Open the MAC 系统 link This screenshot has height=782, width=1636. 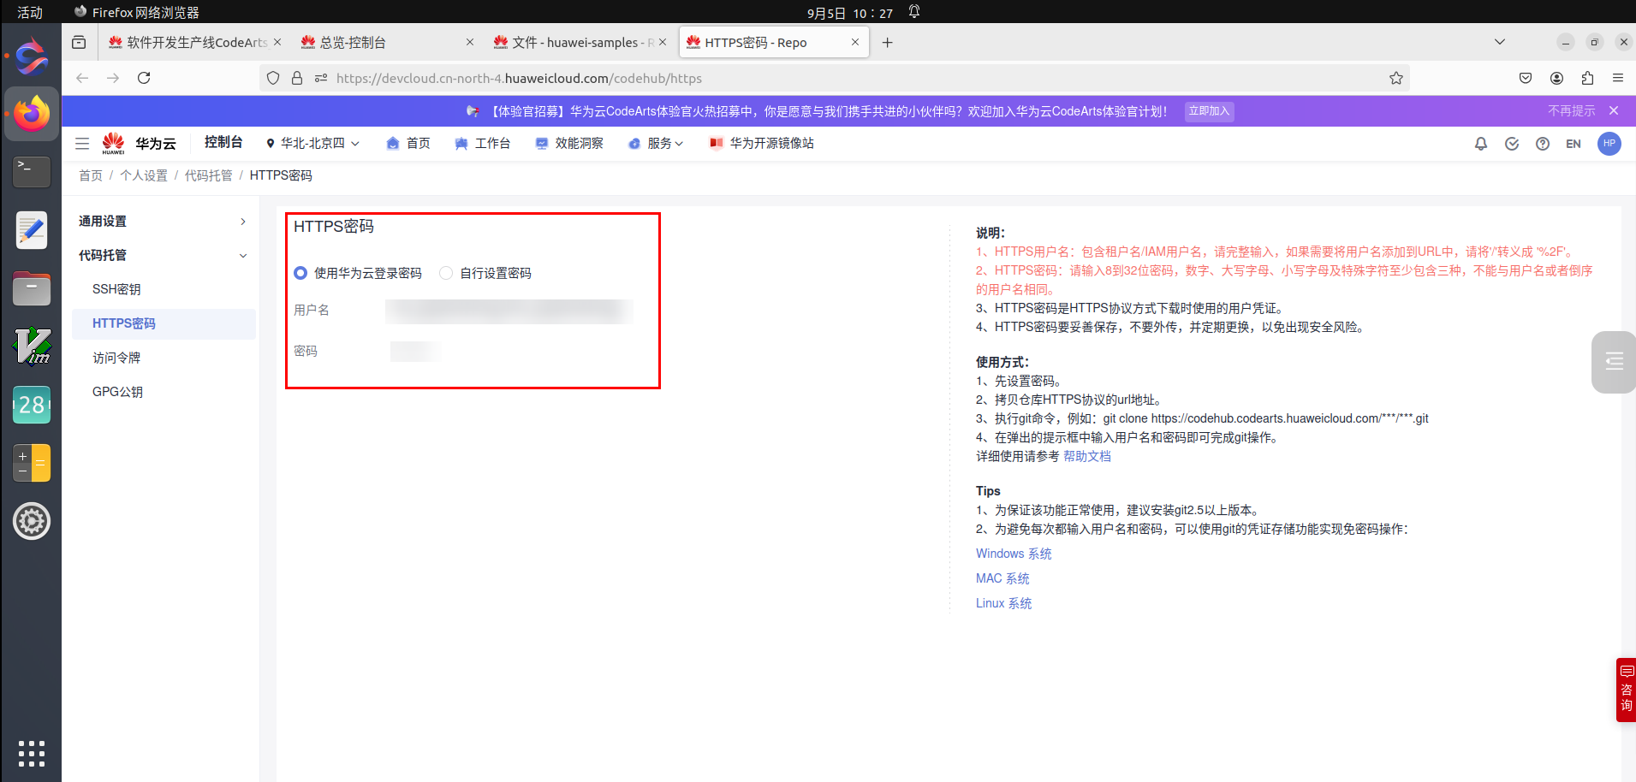click(x=1002, y=579)
